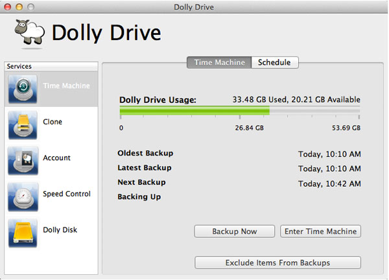This screenshot has width=389, height=280.
Task: Open the Speed Control gauge icon
Action: pyautogui.click(x=23, y=197)
